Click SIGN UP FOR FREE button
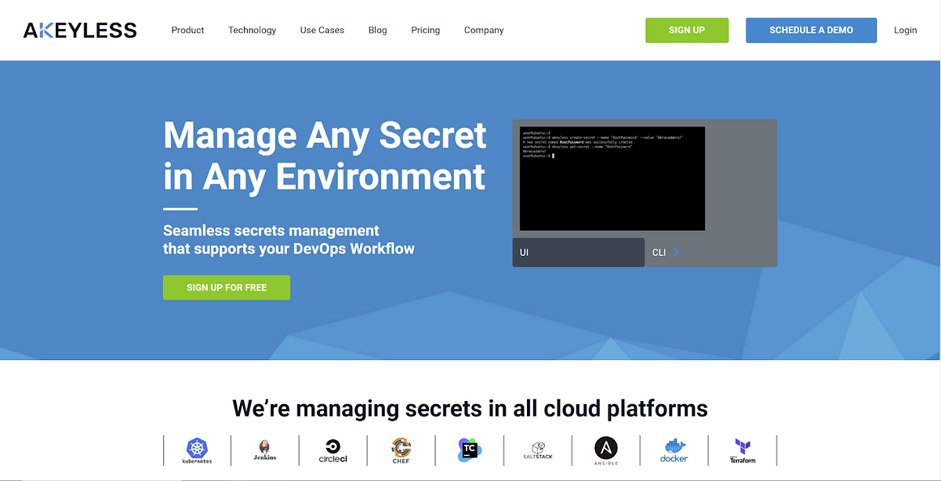This screenshot has height=481, width=941. pyautogui.click(x=227, y=287)
